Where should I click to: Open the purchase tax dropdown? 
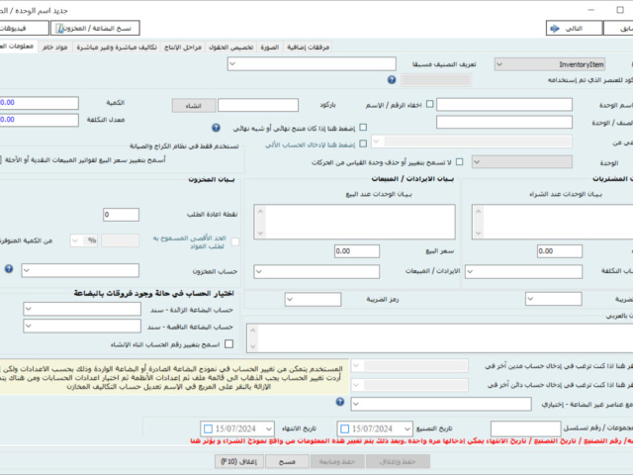coord(554,299)
